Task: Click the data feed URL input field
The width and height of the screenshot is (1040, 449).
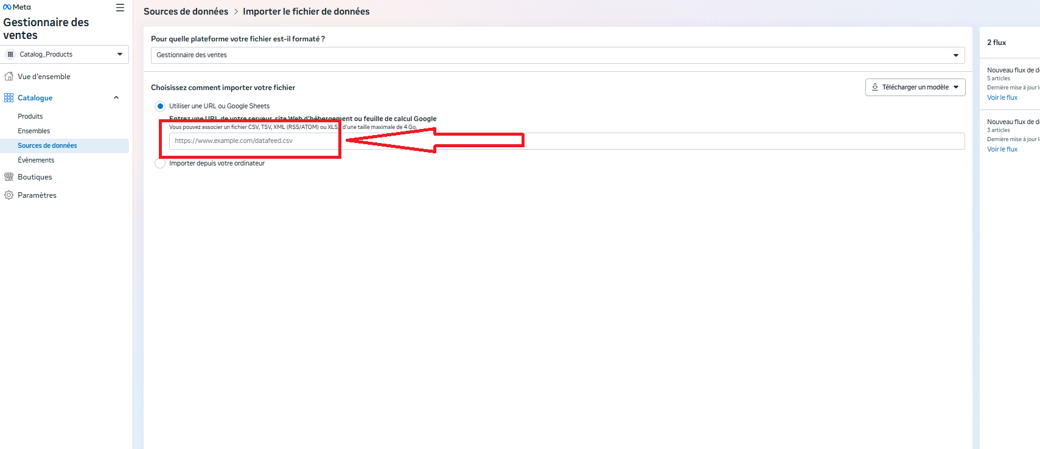Action: coord(566,141)
